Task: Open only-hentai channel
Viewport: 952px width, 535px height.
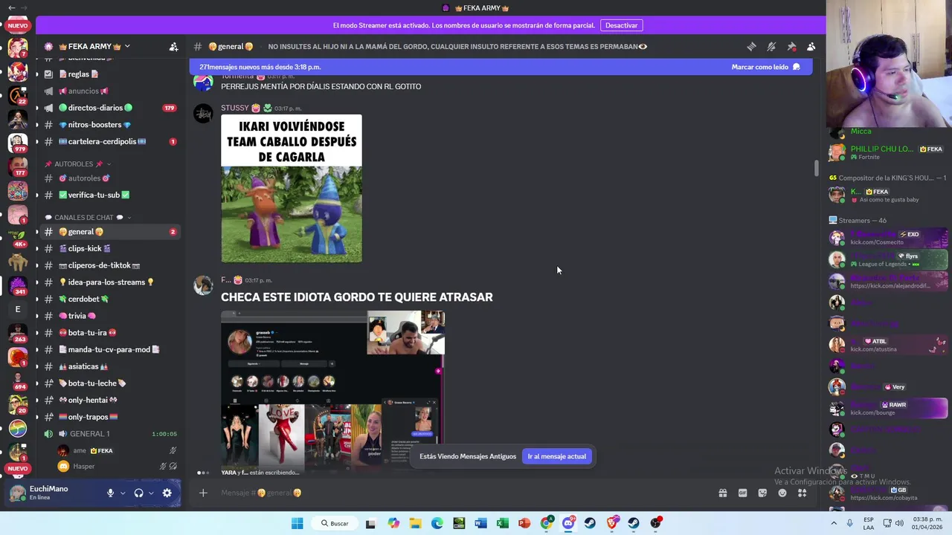Action: tap(109, 400)
